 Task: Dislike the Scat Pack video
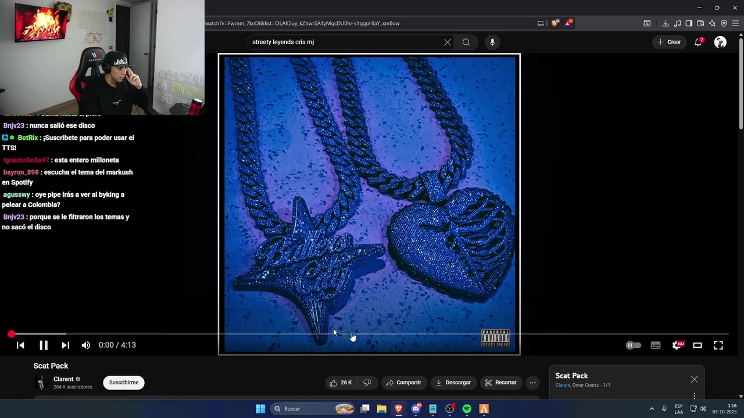pos(367,383)
